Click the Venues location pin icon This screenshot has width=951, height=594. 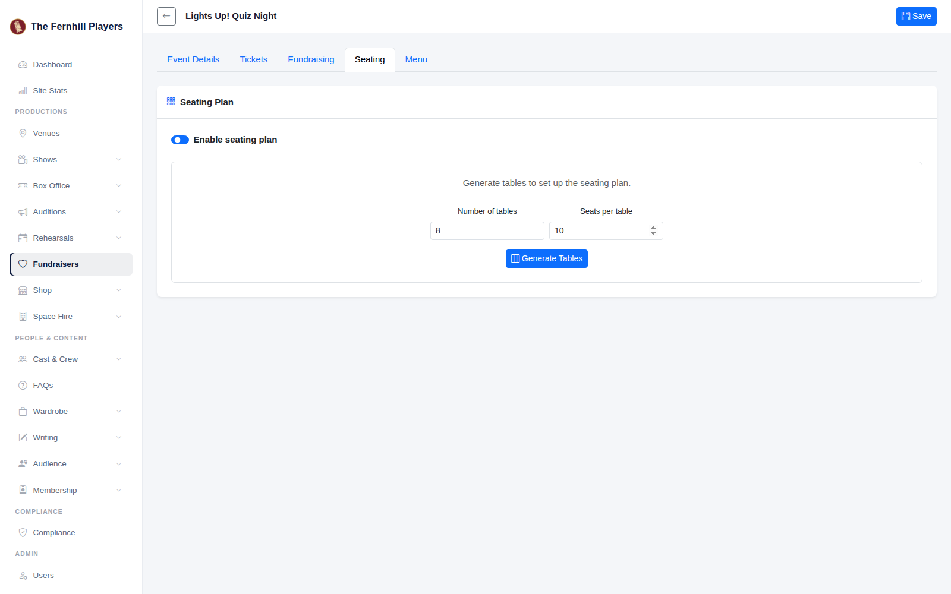(23, 134)
